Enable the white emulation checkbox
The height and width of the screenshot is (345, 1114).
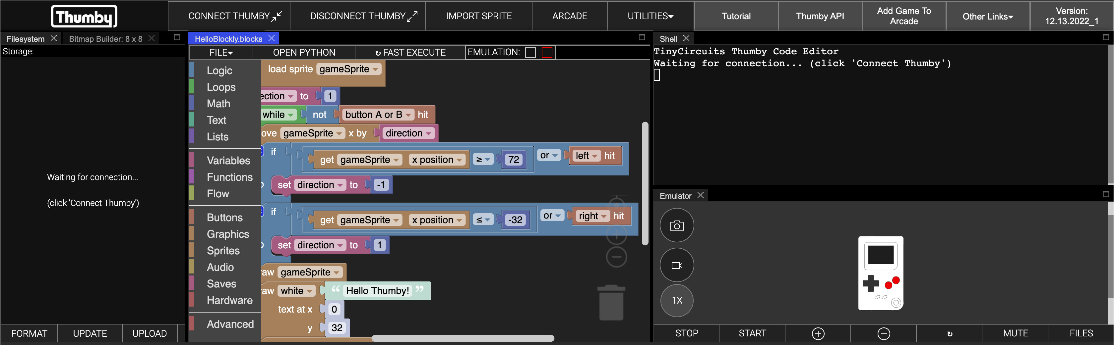pyautogui.click(x=530, y=53)
